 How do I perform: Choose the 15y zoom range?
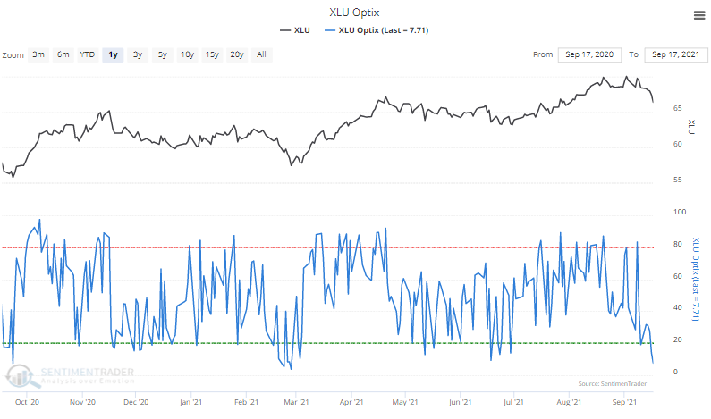212,54
